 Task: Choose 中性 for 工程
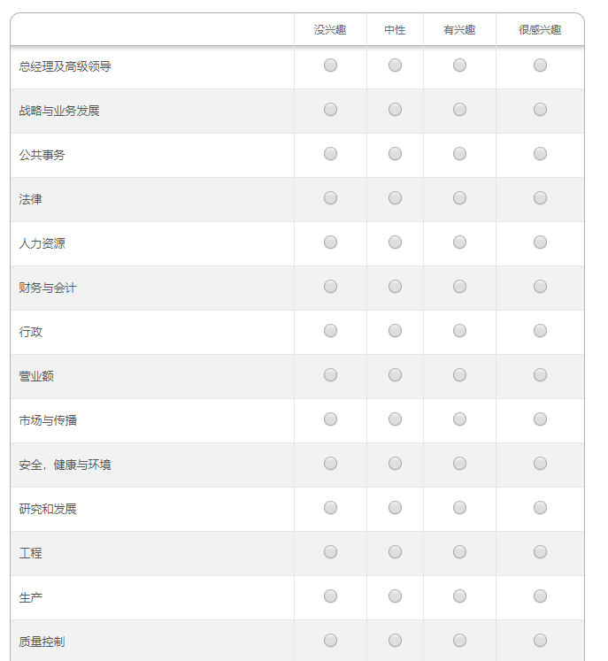[395, 552]
